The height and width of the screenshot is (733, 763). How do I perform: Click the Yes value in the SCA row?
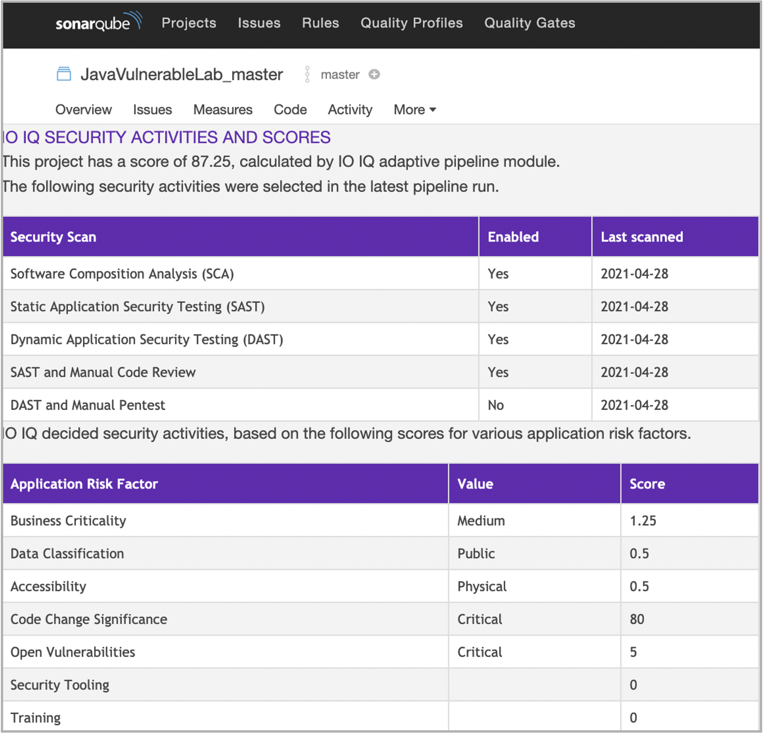498,274
